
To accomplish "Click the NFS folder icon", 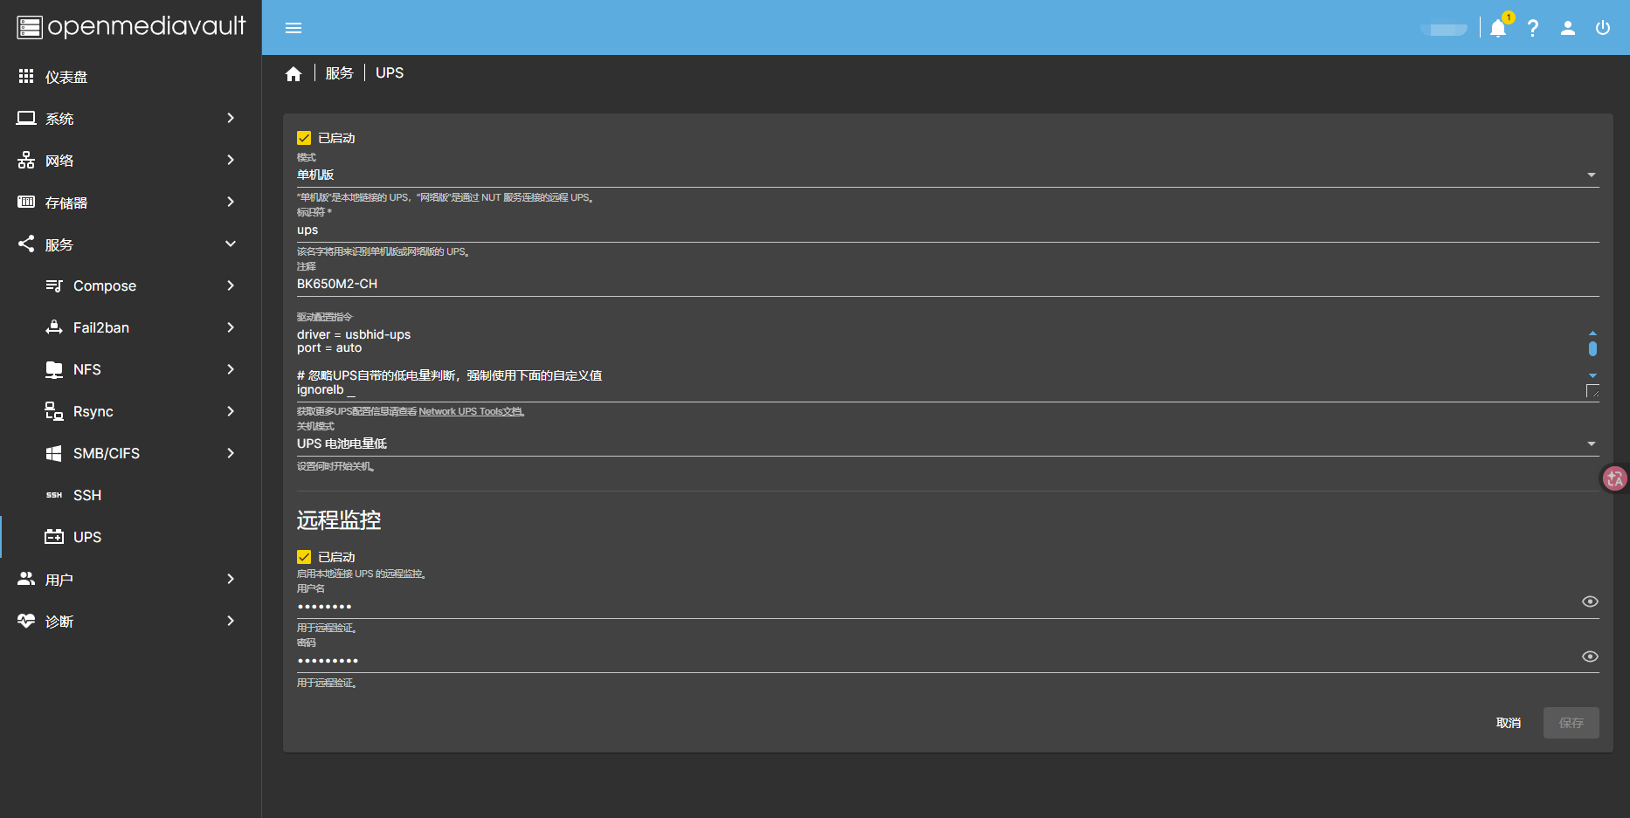I will coord(54,369).
